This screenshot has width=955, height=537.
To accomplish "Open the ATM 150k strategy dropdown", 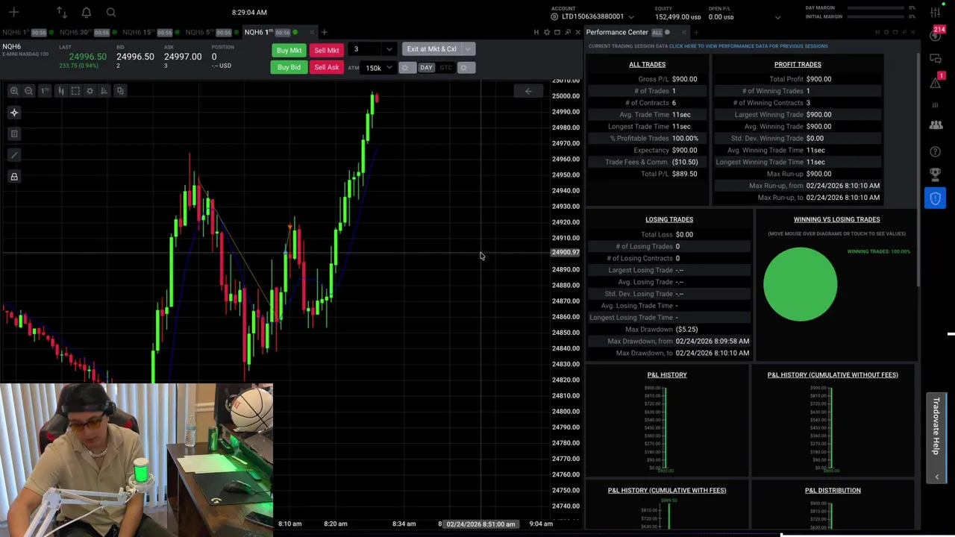I will [378, 68].
